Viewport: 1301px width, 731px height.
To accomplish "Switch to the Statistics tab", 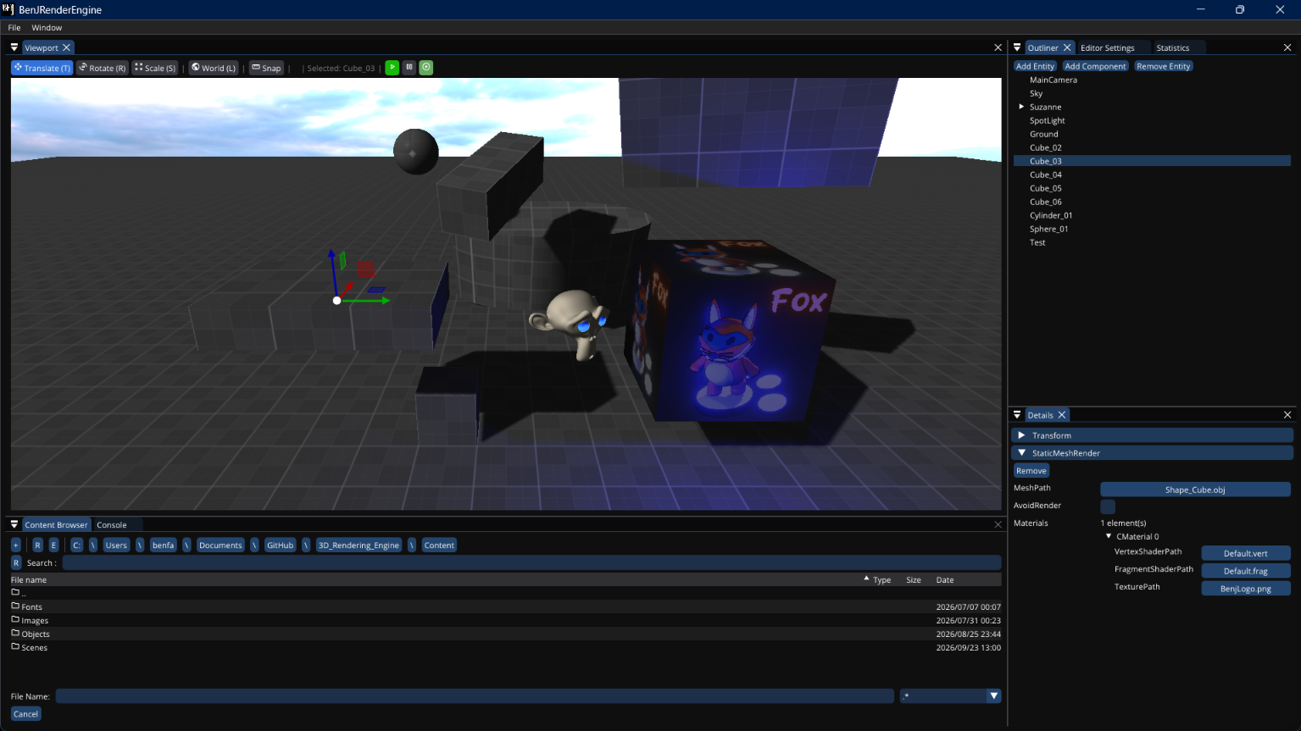I will coord(1173,48).
